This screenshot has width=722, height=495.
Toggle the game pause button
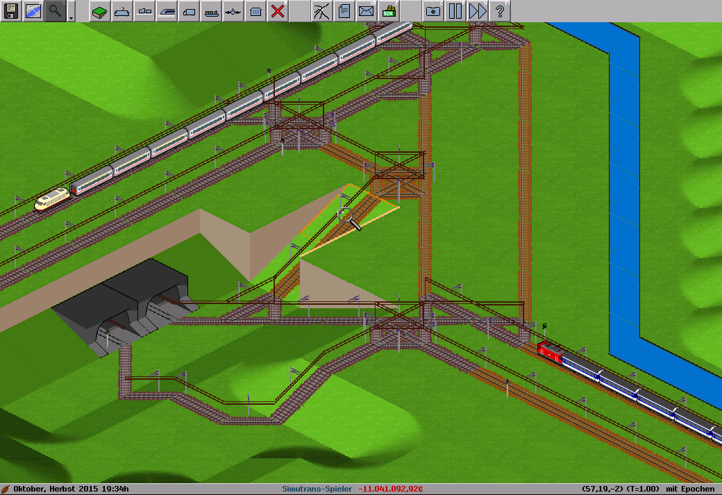[x=455, y=11]
